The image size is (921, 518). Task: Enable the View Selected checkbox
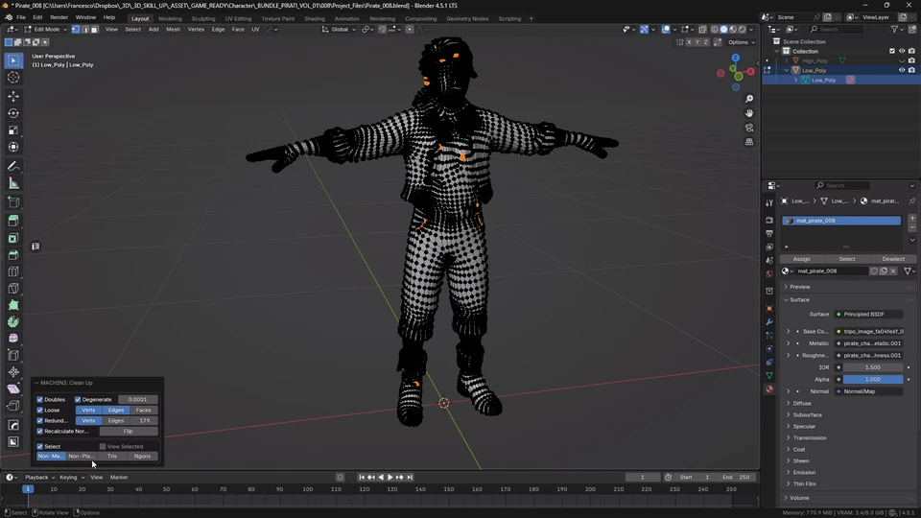[103, 446]
